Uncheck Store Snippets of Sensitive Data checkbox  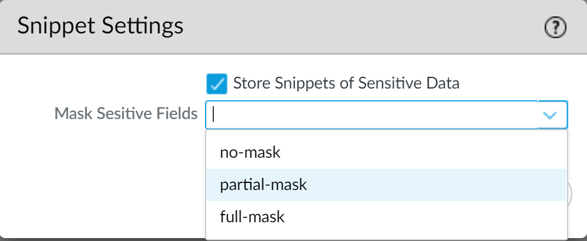[x=217, y=83]
